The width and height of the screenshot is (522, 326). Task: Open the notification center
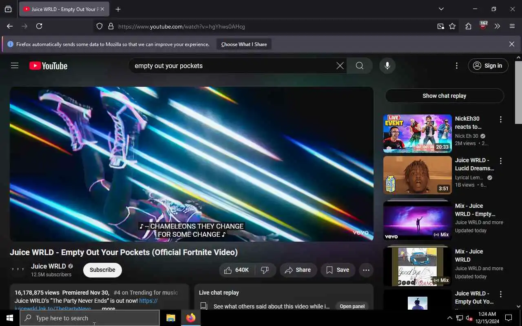tap(509, 318)
